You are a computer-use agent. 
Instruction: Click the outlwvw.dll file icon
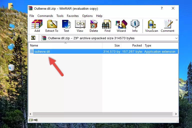(31, 51)
